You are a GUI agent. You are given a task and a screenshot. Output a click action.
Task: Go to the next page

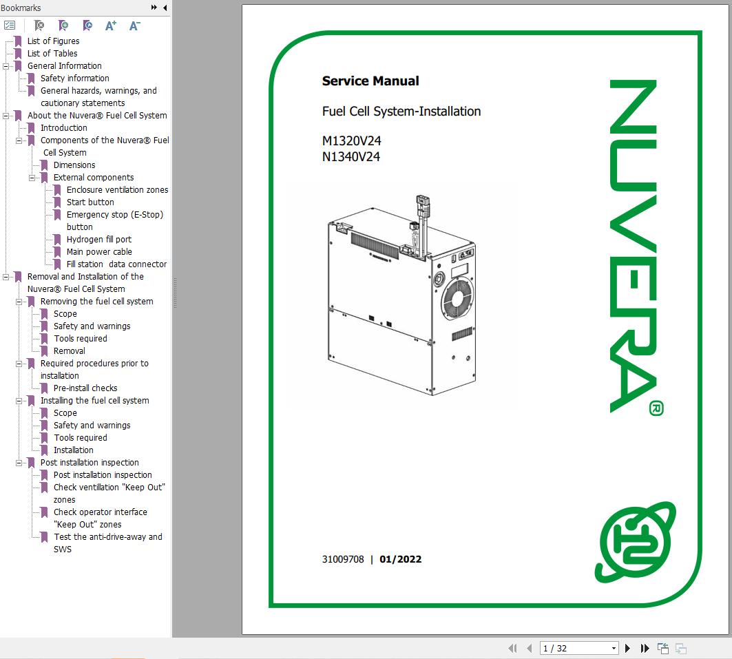pos(627,648)
